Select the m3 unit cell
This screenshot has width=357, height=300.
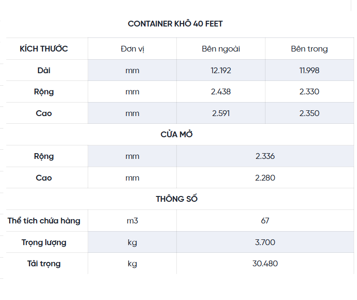pos(132,221)
